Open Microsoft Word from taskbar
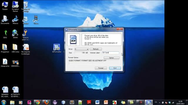Screen dimensions: 188x105 (97, 102)
